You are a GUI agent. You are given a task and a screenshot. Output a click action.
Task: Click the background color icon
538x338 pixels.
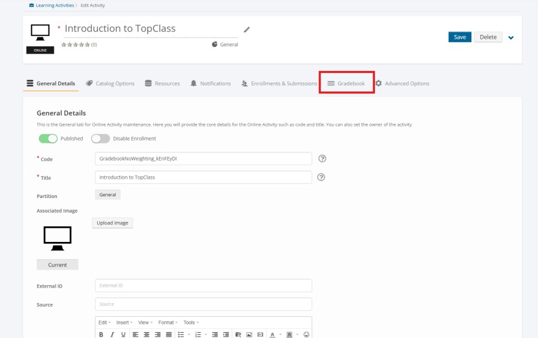click(x=289, y=334)
